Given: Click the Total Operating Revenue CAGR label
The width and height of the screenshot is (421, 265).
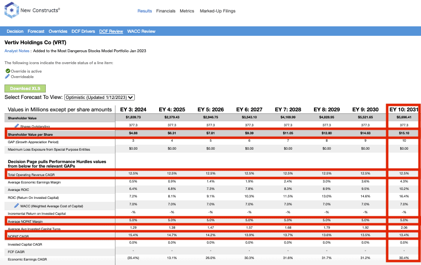Looking at the screenshot, I should tap(31, 175).
